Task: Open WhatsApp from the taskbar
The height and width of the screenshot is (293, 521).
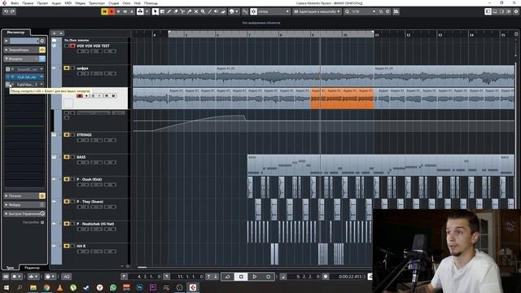Action: [x=113, y=287]
